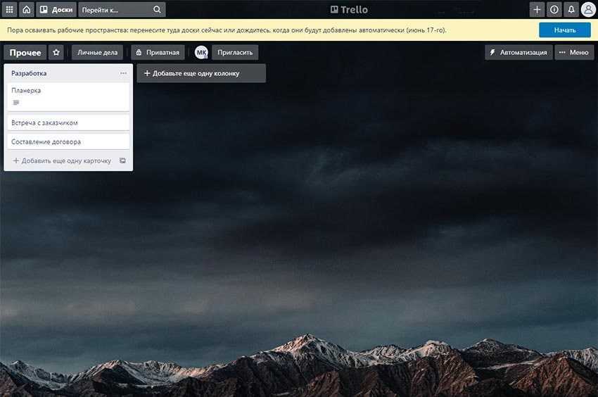
Task: Open the information icon in header
Action: click(x=554, y=10)
